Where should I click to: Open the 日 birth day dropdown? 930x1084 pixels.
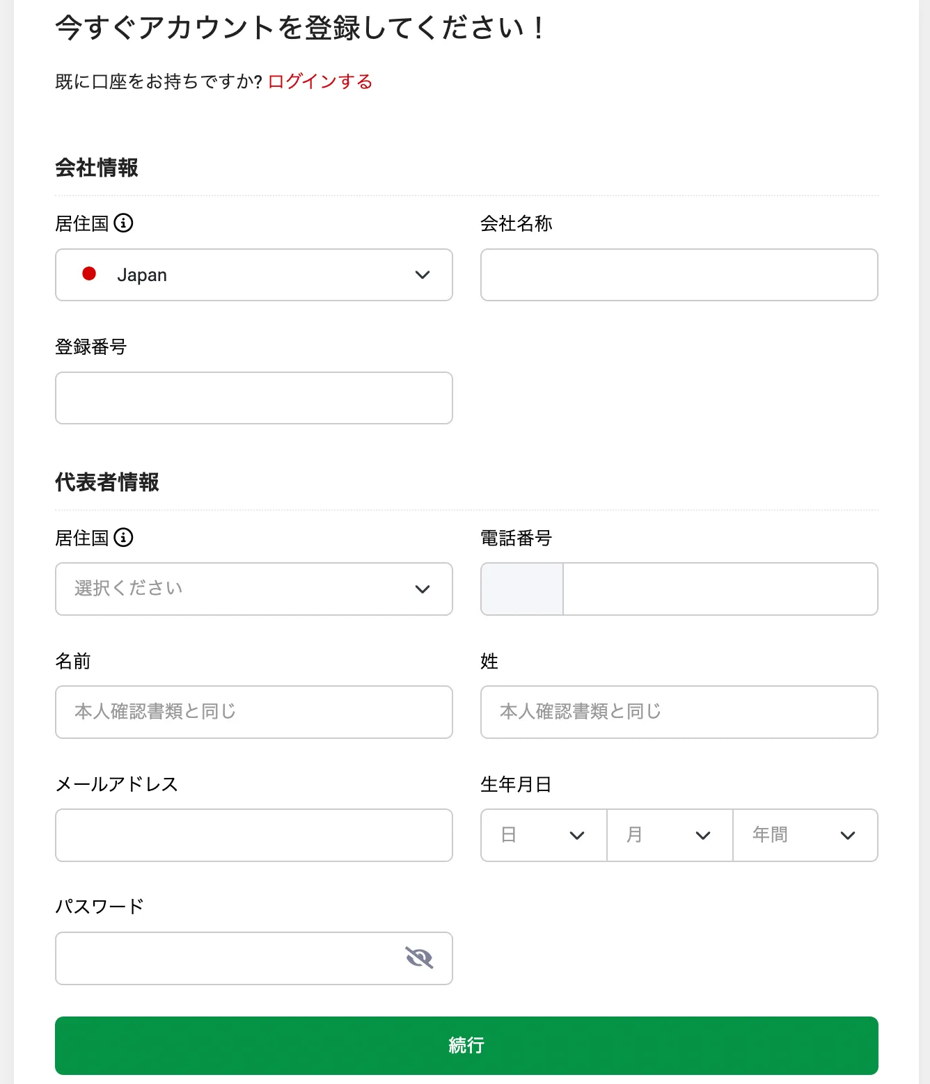(x=544, y=835)
